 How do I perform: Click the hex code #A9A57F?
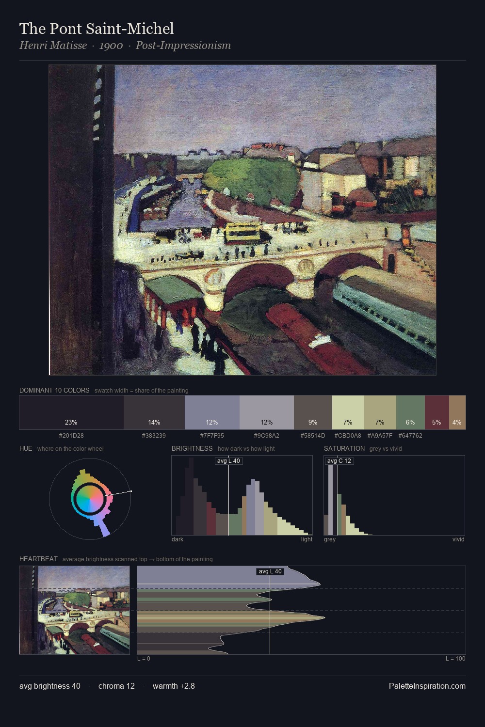[x=380, y=436]
